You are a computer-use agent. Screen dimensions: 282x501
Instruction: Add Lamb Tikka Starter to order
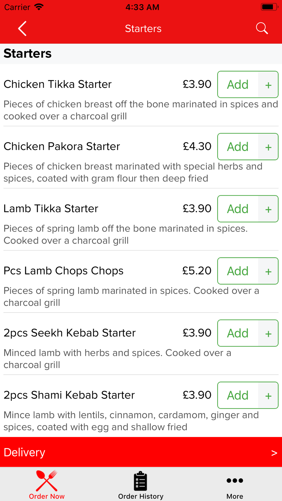coord(238,209)
